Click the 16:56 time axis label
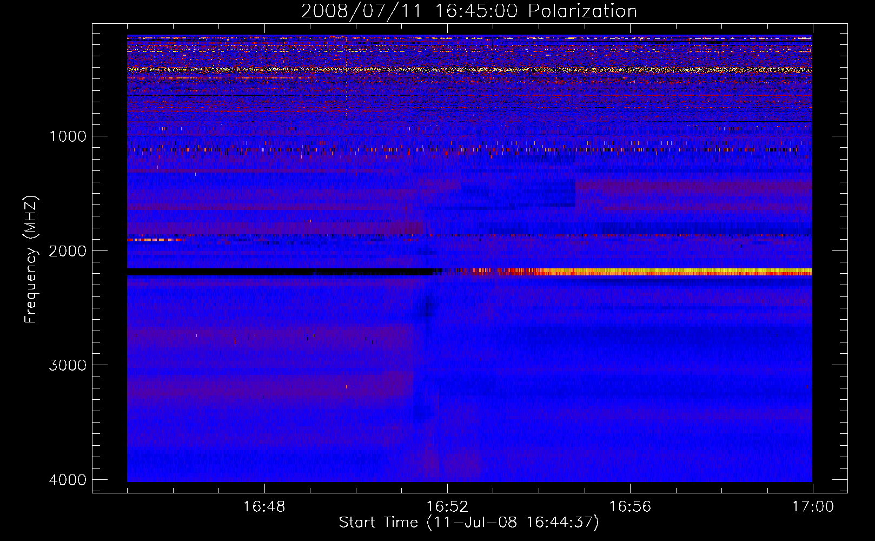Viewport: 875px width, 541px height. coord(630,507)
